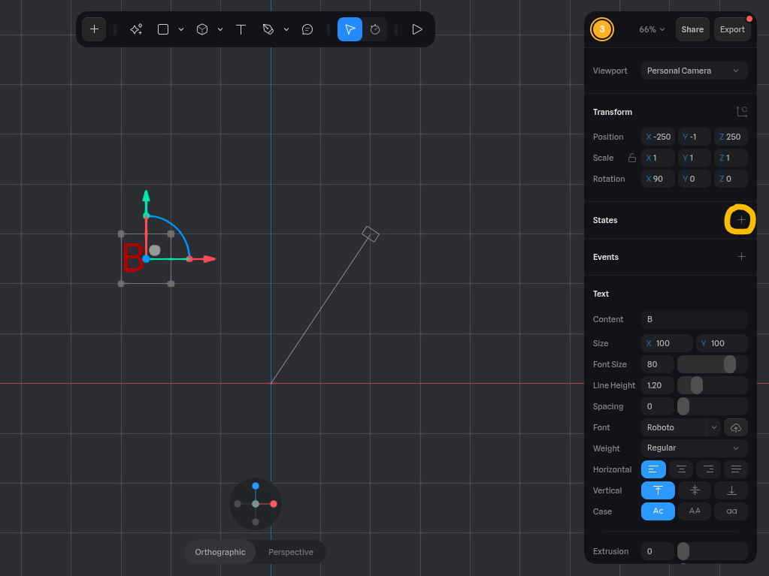Edit the Scale Z field
Viewport: 769px width, 576px height.
(730, 158)
